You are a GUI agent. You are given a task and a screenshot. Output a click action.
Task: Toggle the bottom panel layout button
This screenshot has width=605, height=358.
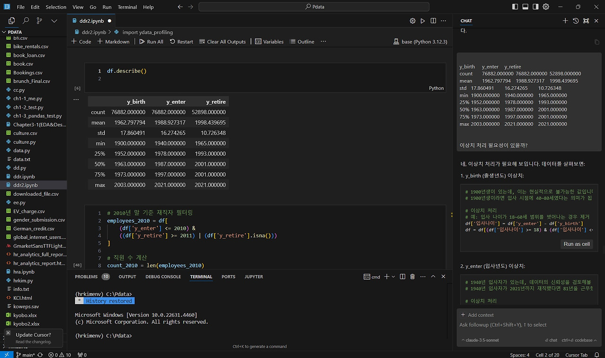(x=525, y=7)
